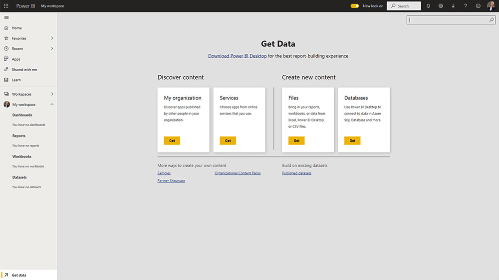Click the Shared with me person icon
The width and height of the screenshot is (499, 280).
pyautogui.click(x=6, y=69)
